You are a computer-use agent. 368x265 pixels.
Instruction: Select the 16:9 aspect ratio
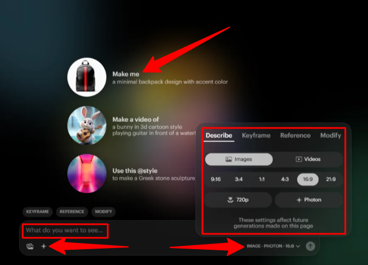pos(307,179)
